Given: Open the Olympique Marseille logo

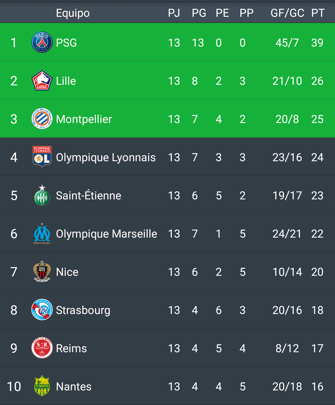Looking at the screenshot, I should click(x=42, y=233).
